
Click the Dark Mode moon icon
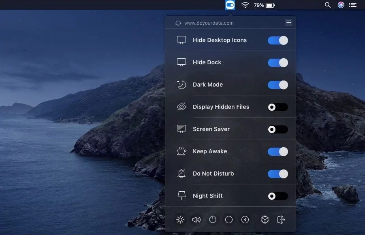point(181,85)
